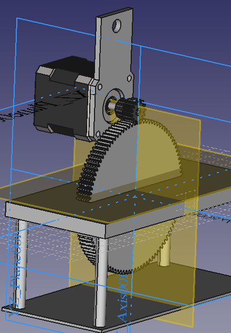The height and width of the screenshot is (333, 231).
Task: Select the large round hole atop the bracket
Action: click(x=117, y=26)
